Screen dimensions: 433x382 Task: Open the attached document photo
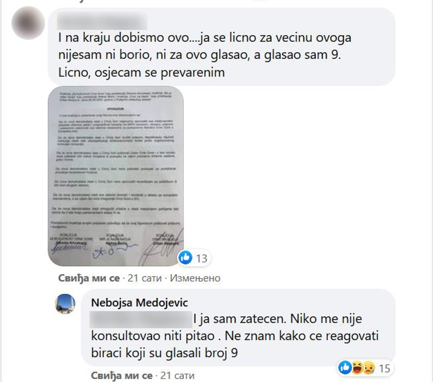pyautogui.click(x=116, y=176)
